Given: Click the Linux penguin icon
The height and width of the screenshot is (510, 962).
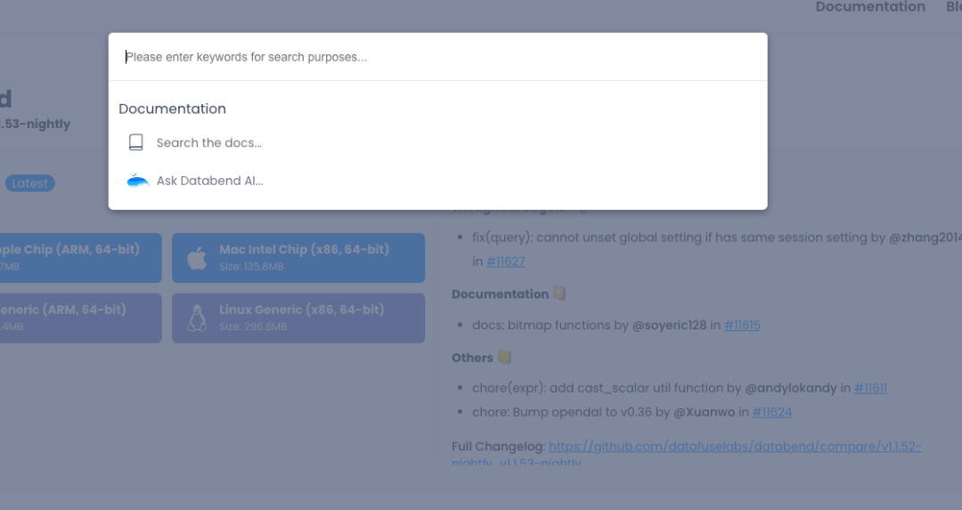Looking at the screenshot, I should click(x=197, y=318).
